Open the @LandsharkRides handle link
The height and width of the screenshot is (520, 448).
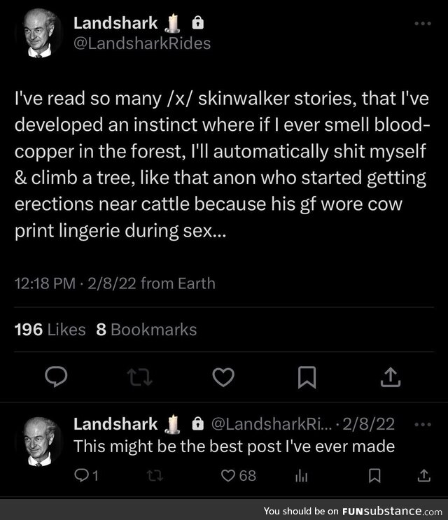pos(141,43)
